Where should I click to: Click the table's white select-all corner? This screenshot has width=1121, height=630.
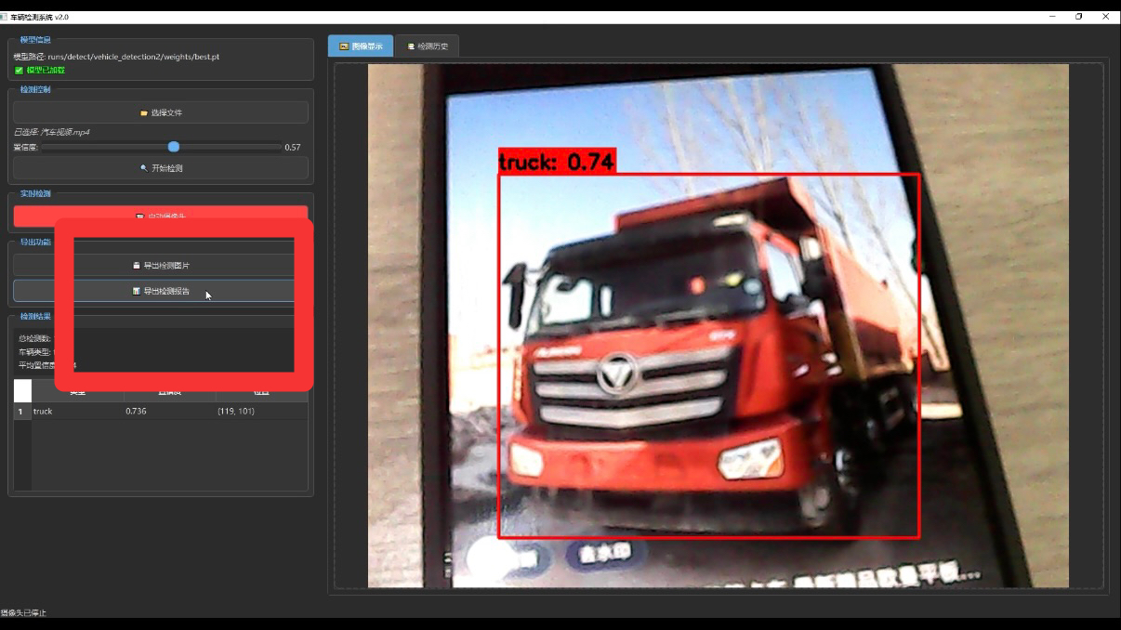(x=22, y=391)
